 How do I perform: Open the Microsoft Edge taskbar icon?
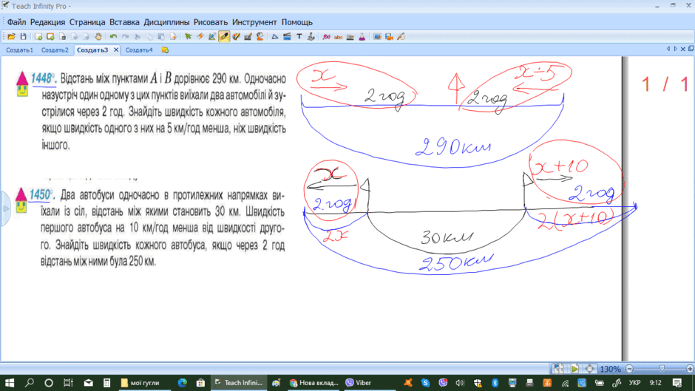[182, 383]
